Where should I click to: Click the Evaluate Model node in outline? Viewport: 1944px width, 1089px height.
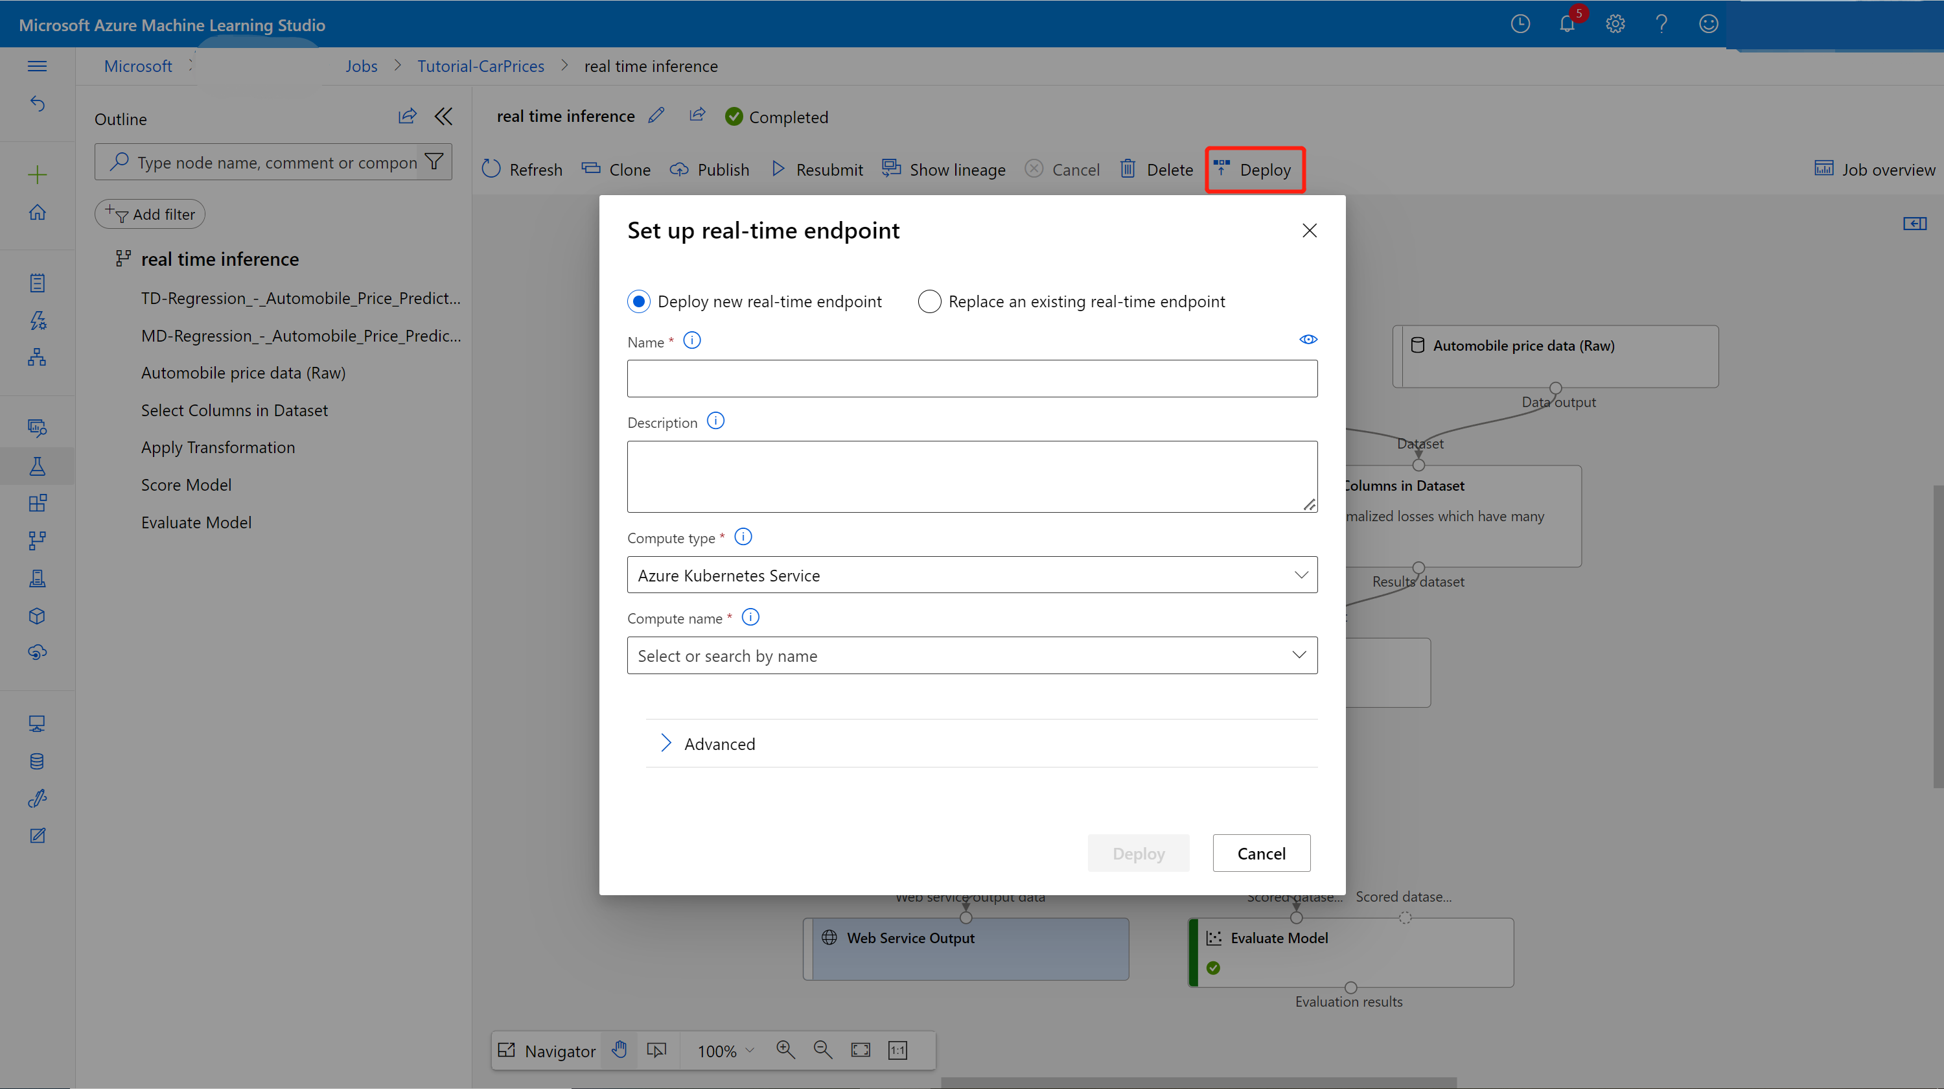tap(196, 522)
